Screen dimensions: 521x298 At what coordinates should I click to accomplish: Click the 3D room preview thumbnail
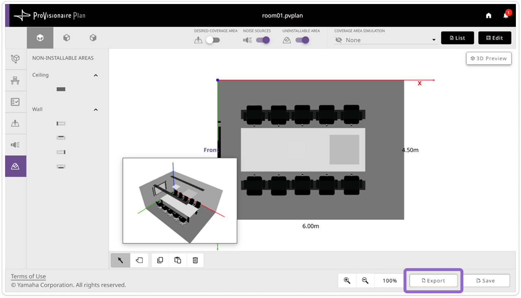click(180, 200)
